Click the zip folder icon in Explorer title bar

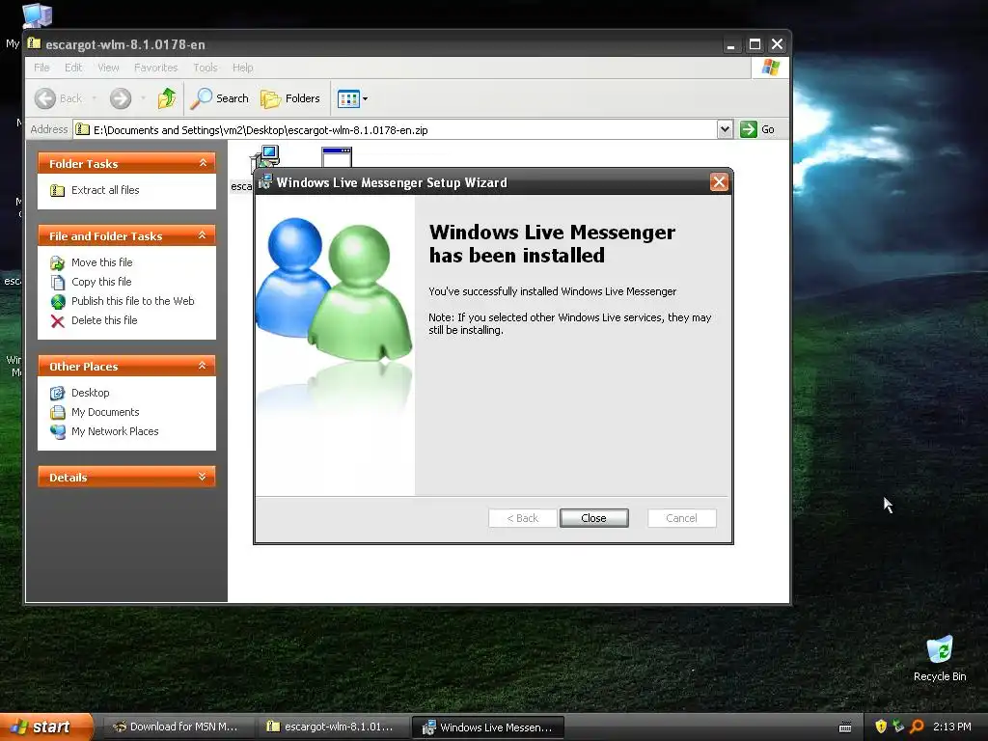34,43
